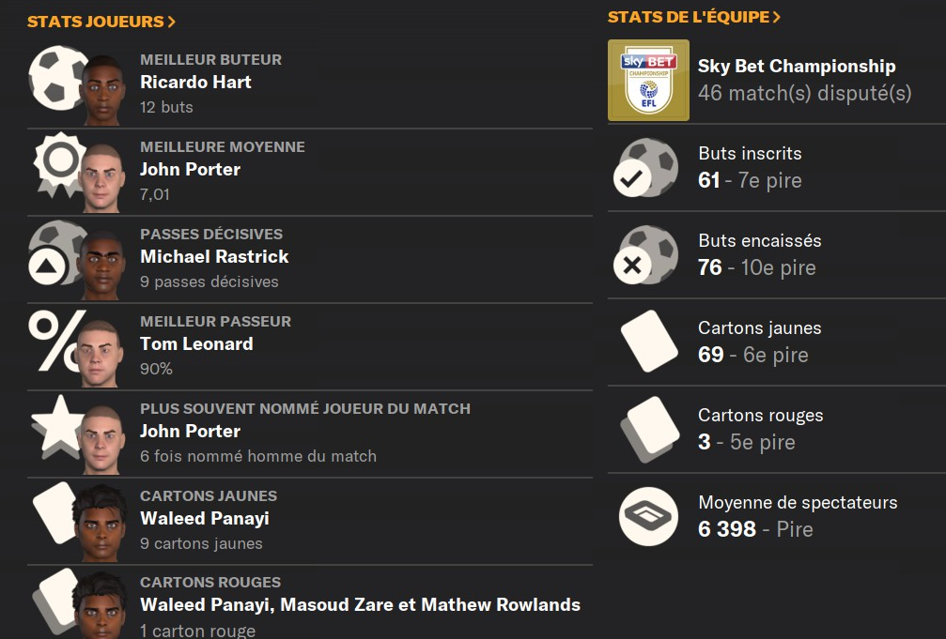946x639 pixels.
Task: Click the stadium icon for Moyenne de spectateurs
Action: (647, 516)
